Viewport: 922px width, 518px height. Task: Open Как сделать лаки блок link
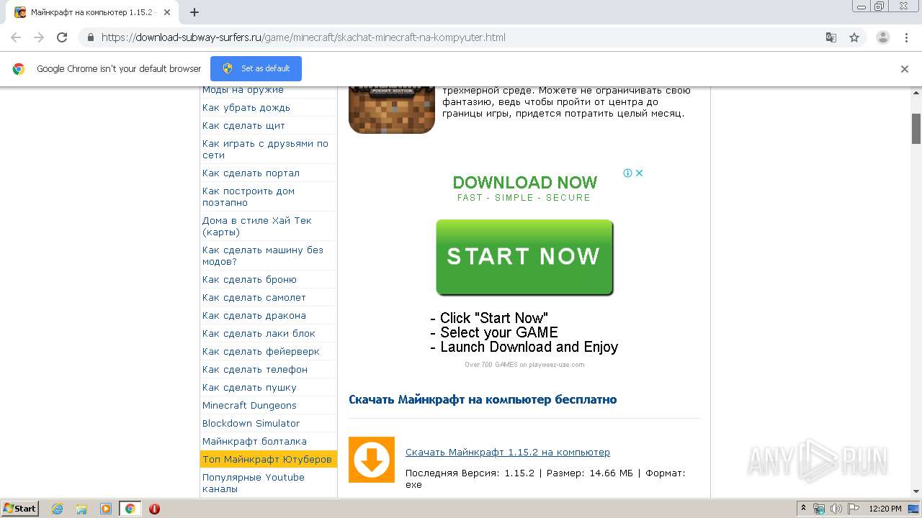(259, 333)
